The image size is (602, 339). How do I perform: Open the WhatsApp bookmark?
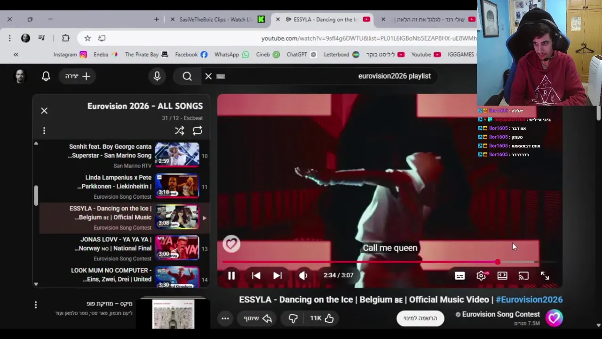point(232,55)
